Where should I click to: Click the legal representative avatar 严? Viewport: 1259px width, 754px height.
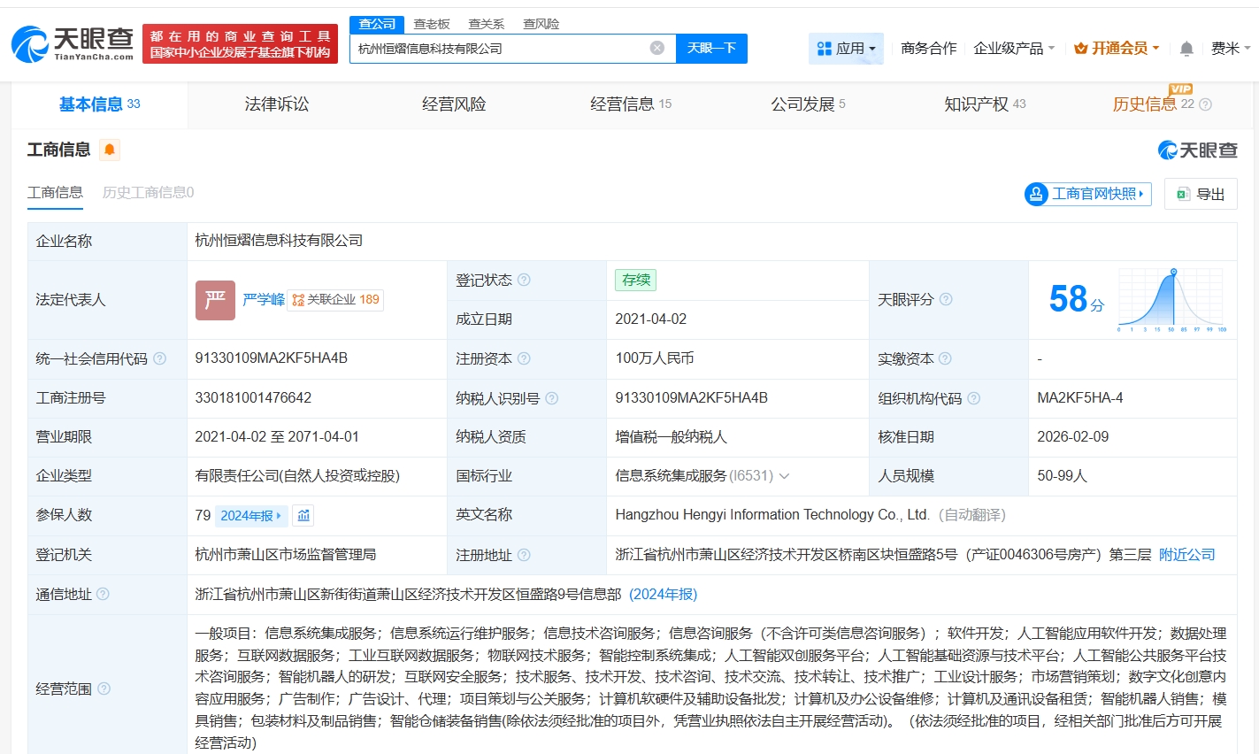point(215,300)
